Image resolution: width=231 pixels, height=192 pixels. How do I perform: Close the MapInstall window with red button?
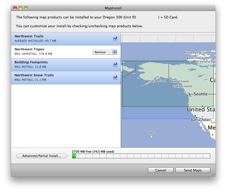pyautogui.click(x=15, y=8)
